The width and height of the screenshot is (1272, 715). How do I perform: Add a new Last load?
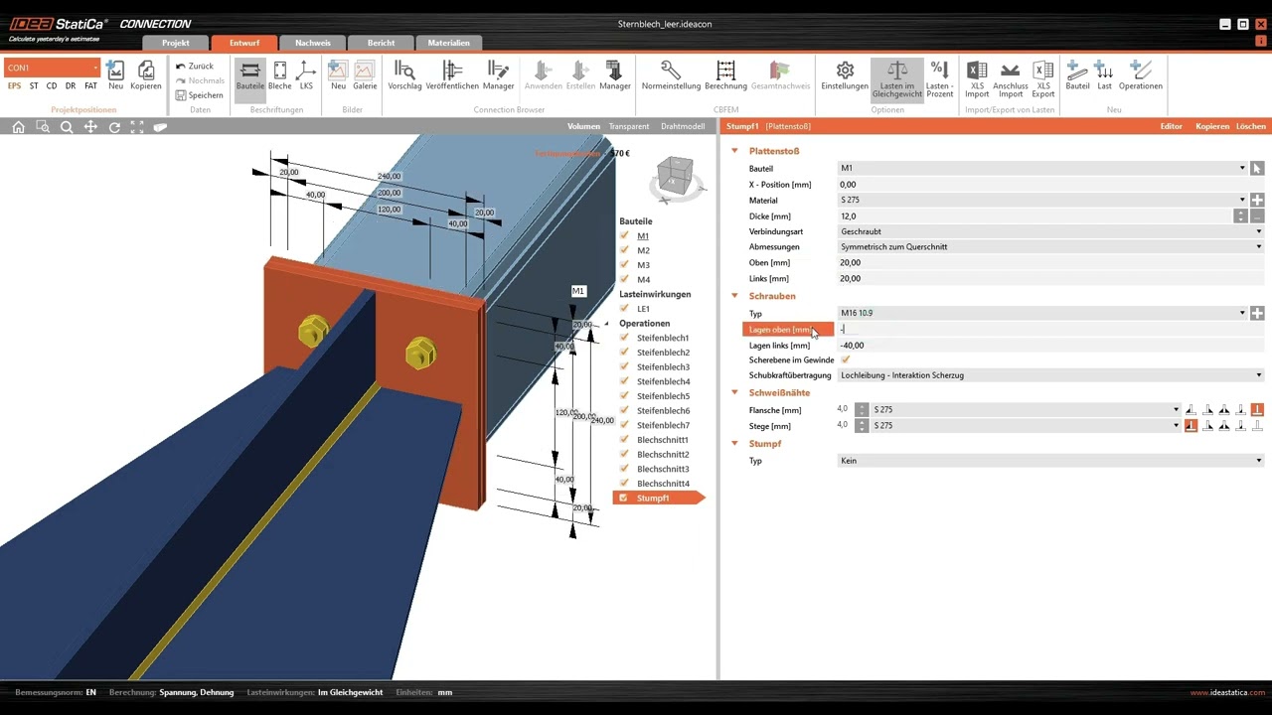1104,74
